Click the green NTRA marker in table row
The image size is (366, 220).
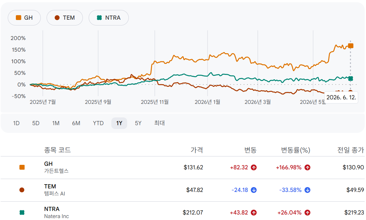(22, 213)
